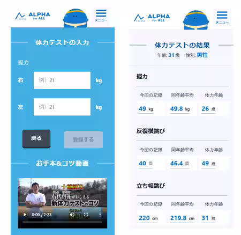Select the 反復横跳び record value 40 回
241x235 pixels.
146,163
